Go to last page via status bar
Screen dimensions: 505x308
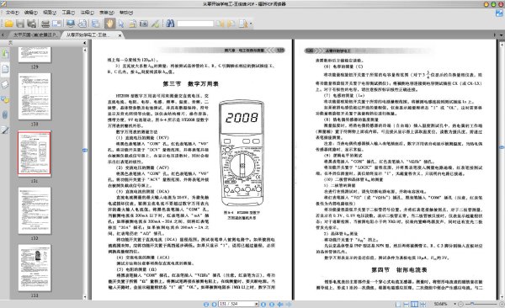(x=272, y=304)
